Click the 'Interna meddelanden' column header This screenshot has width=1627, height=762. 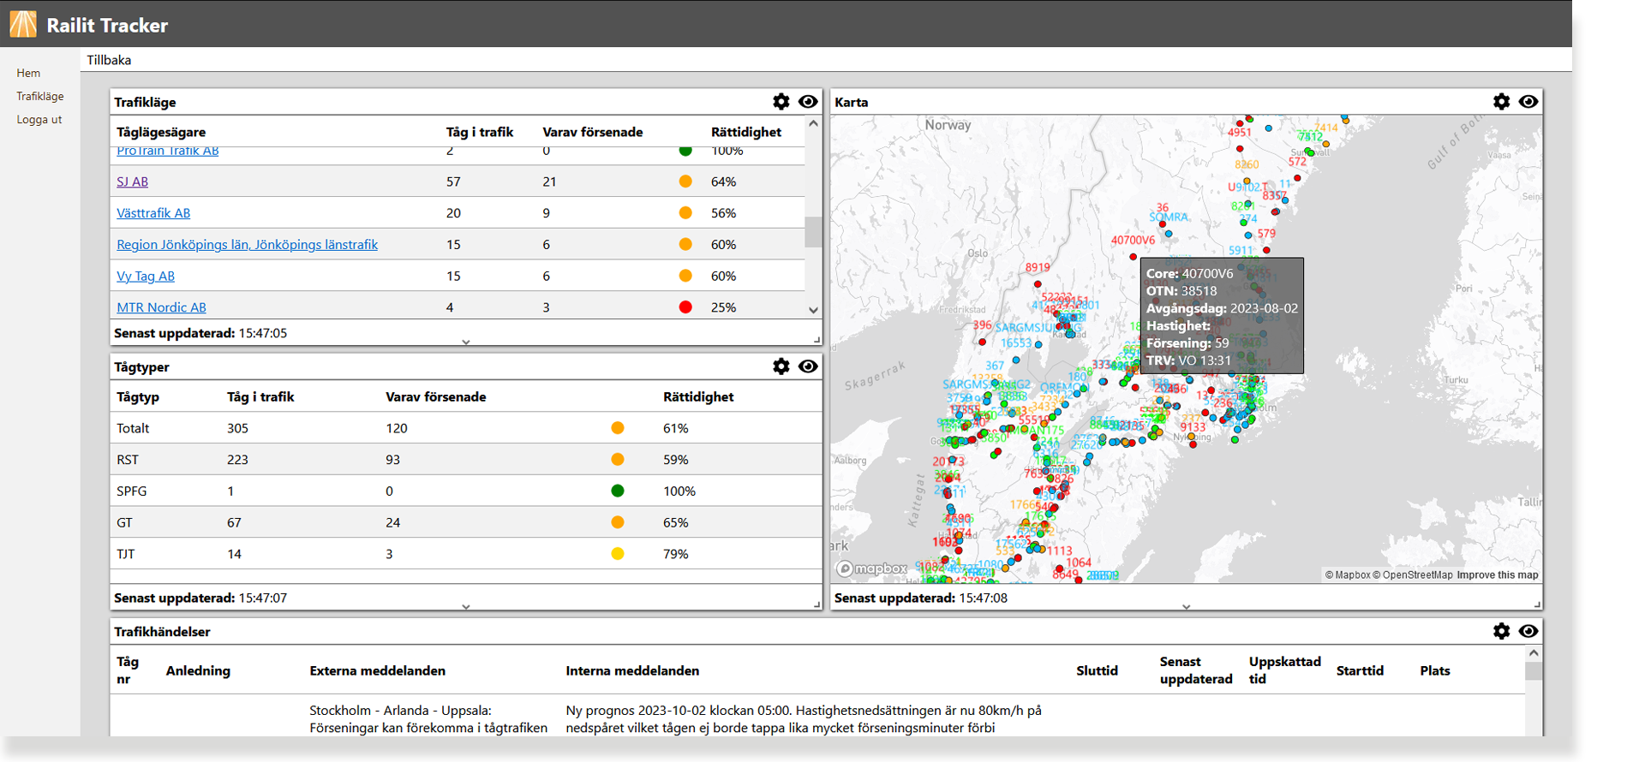[x=632, y=671]
